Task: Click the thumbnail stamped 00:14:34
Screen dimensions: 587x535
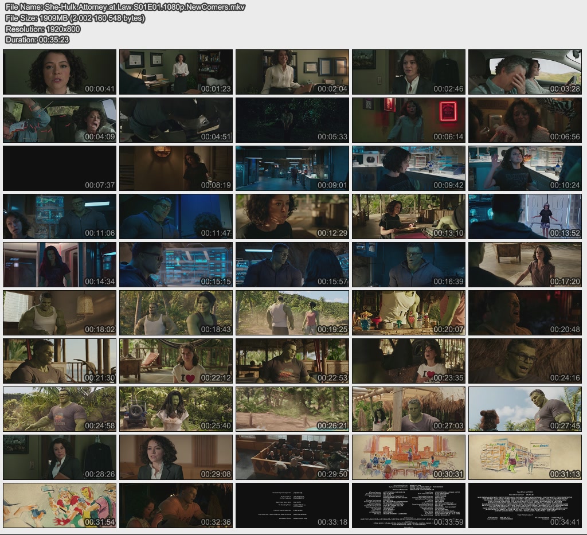Action: [60, 265]
